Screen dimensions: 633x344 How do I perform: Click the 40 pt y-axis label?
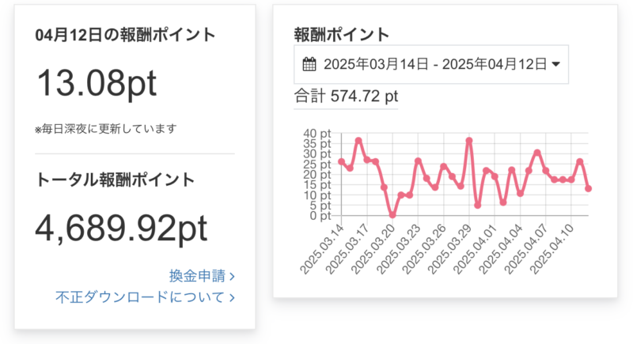click(x=317, y=134)
